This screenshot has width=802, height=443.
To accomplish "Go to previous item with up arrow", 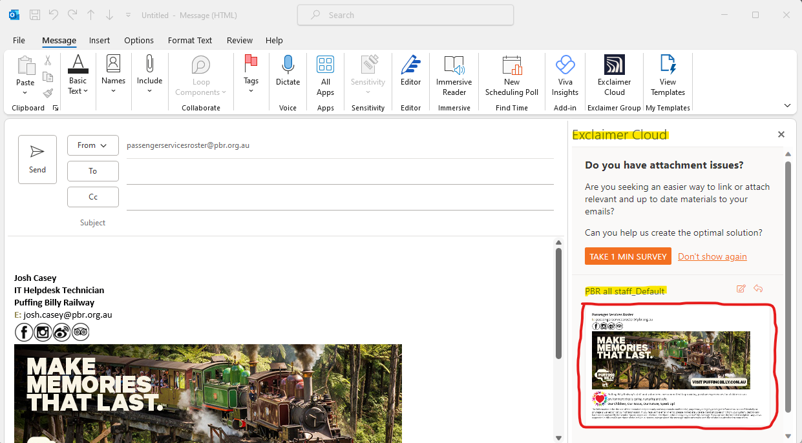I will click(91, 15).
